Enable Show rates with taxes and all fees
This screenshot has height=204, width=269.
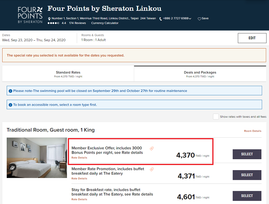point(216,117)
